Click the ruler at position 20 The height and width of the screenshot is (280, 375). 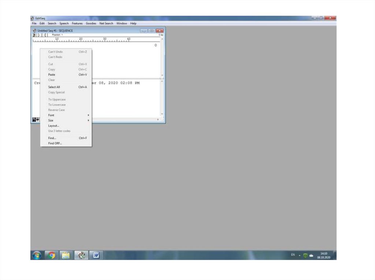pyautogui.click(x=81, y=39)
